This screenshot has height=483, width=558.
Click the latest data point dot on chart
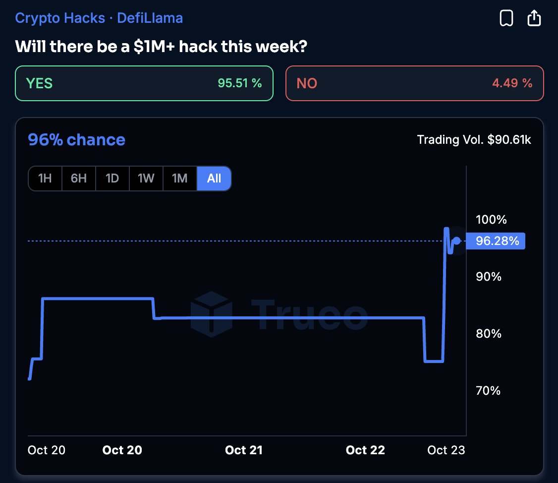[x=457, y=241]
